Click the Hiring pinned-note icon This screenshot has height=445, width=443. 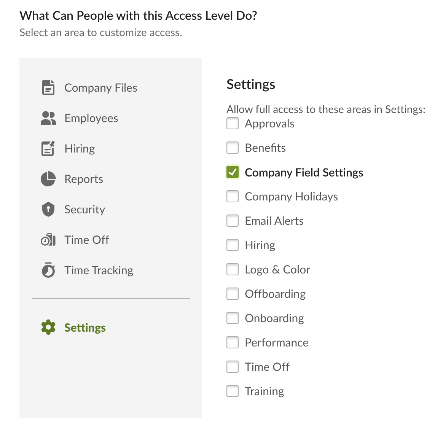48,148
